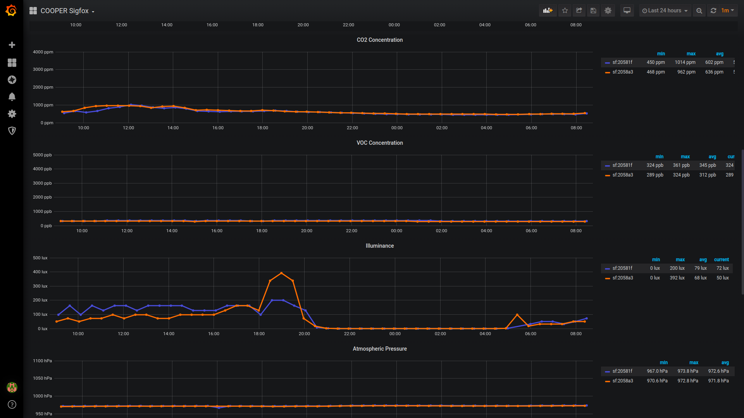Viewport: 744px width, 418px height.
Task: Toggle sf:2058a3 series in Illuminance legend
Action: click(x=622, y=278)
